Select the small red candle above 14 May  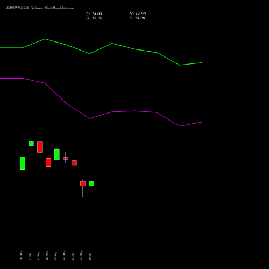pos(66,158)
